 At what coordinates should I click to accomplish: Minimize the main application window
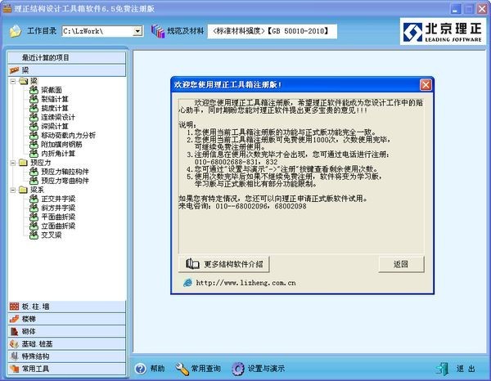[456, 9]
